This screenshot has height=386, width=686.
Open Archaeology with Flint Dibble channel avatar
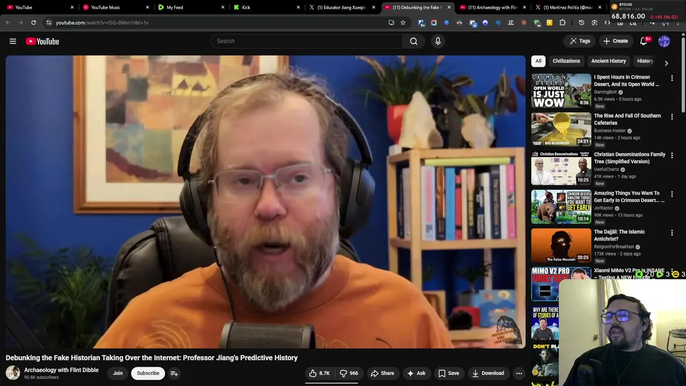tap(13, 373)
